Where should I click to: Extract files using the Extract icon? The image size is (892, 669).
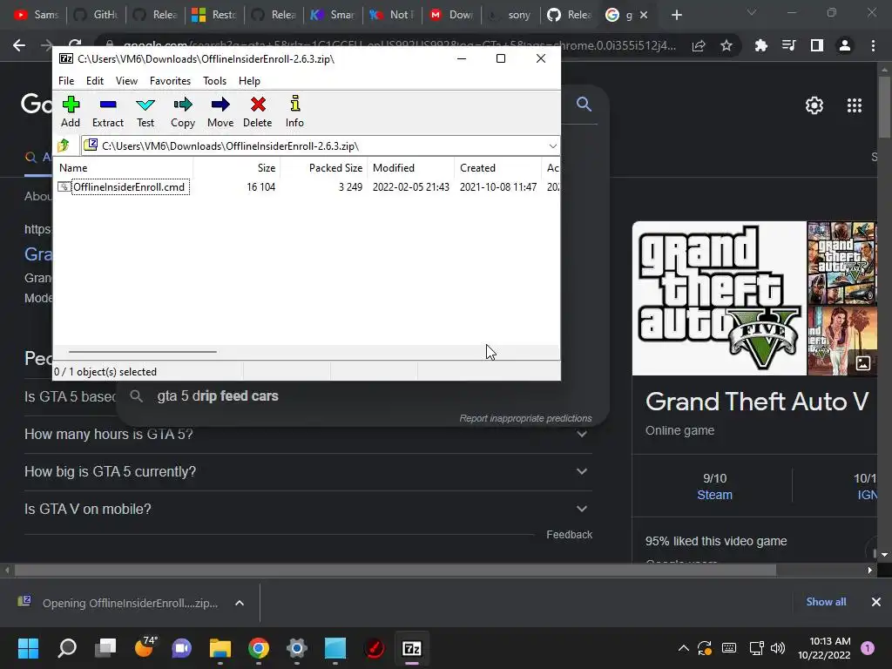[x=107, y=112]
